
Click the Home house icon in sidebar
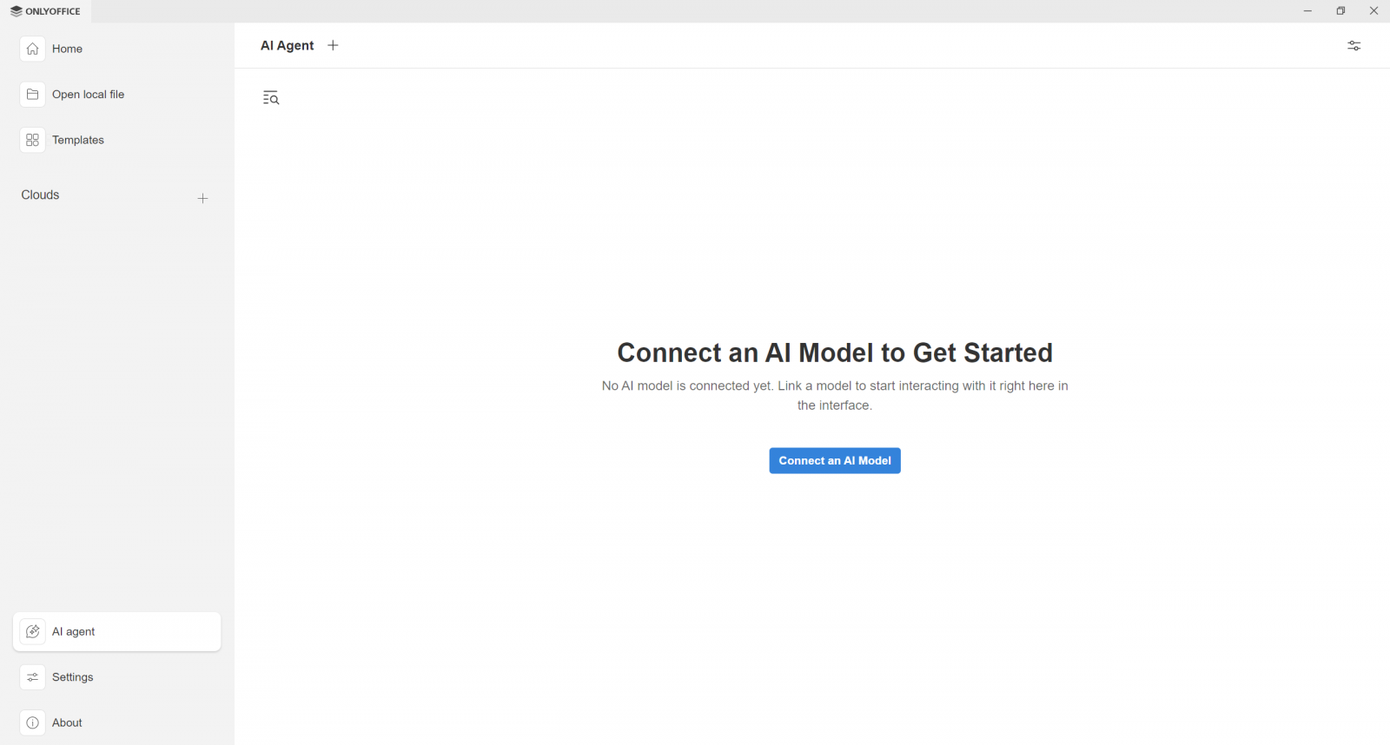click(32, 49)
